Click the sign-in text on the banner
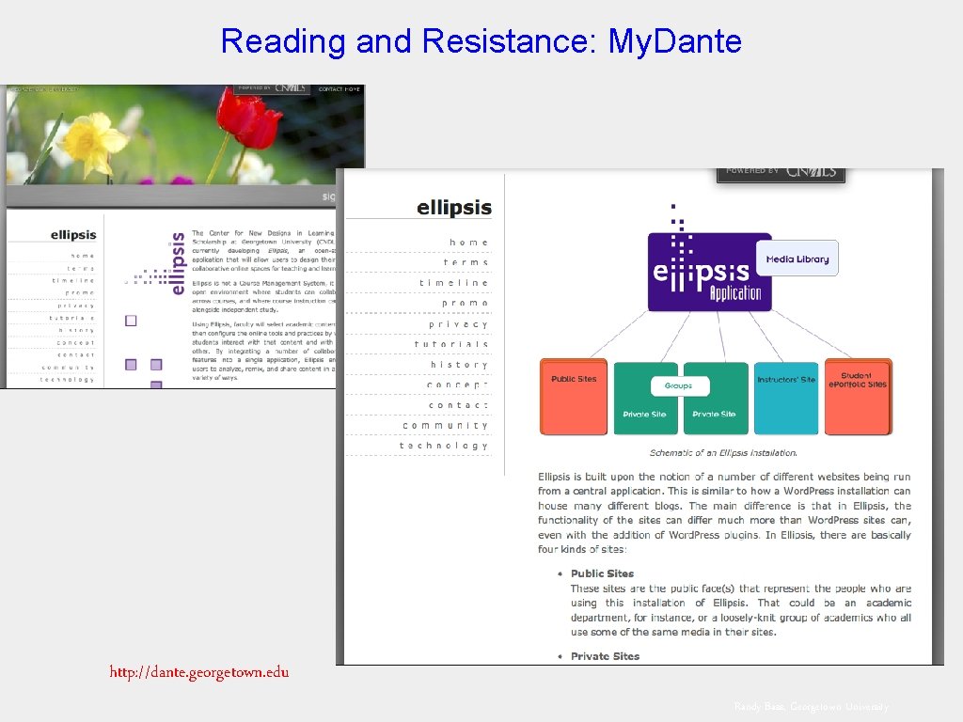Image resolution: width=963 pixels, height=722 pixels. pos(327,195)
